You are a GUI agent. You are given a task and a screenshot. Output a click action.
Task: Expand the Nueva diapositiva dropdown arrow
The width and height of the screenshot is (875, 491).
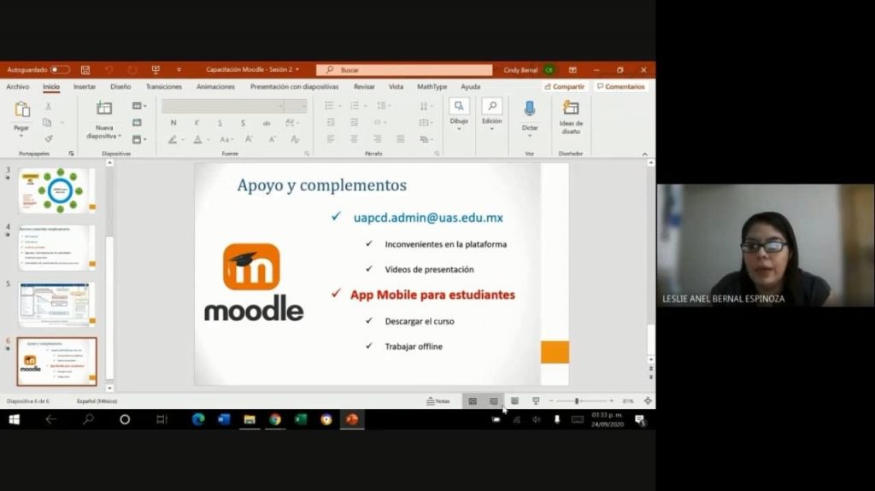[x=120, y=136]
